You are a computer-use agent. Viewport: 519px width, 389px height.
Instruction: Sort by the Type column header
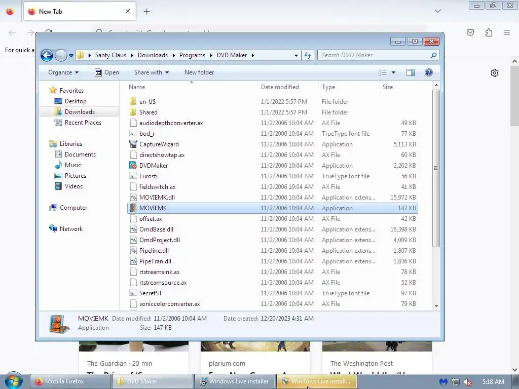coord(349,87)
